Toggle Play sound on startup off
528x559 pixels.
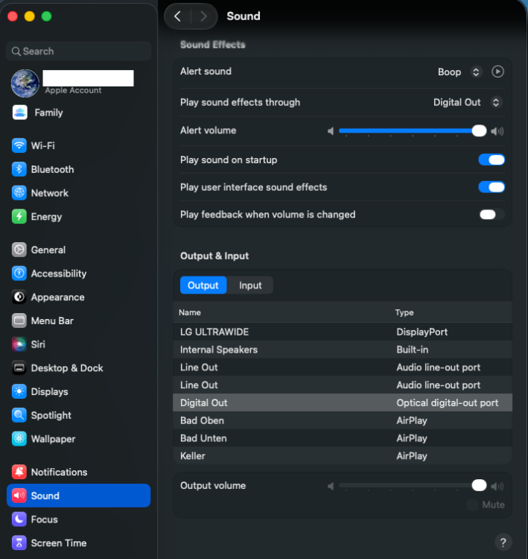492,160
